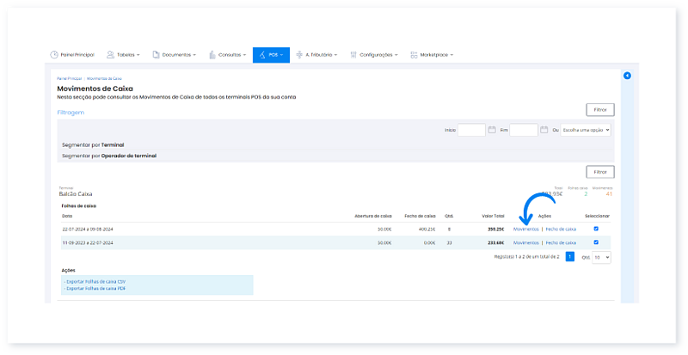Uncheck the 11-09-2023 a 22-07-2024 row checkbox
Viewport: 688px width, 355px height.
596,242
